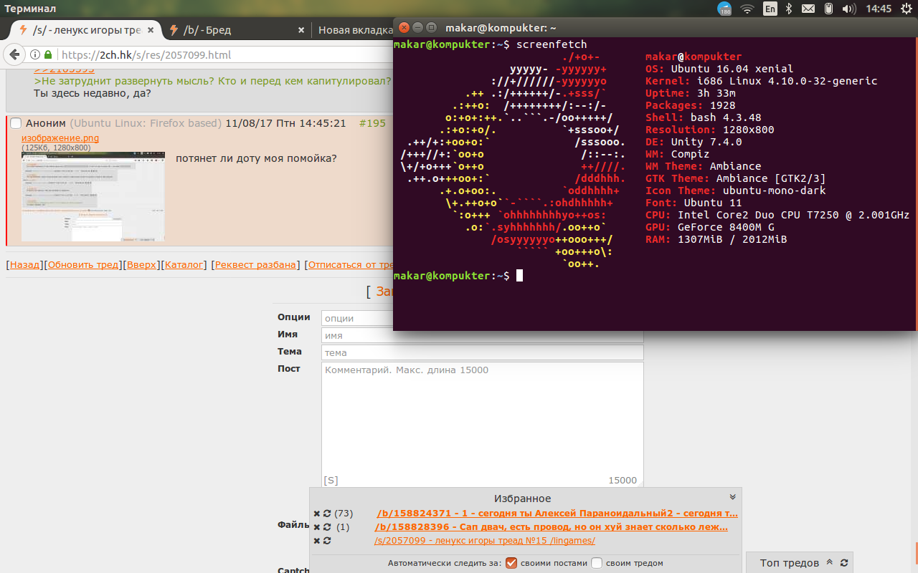The image size is (918, 573).
Task: Click the Аноним poster name on post #195
Action: point(45,123)
